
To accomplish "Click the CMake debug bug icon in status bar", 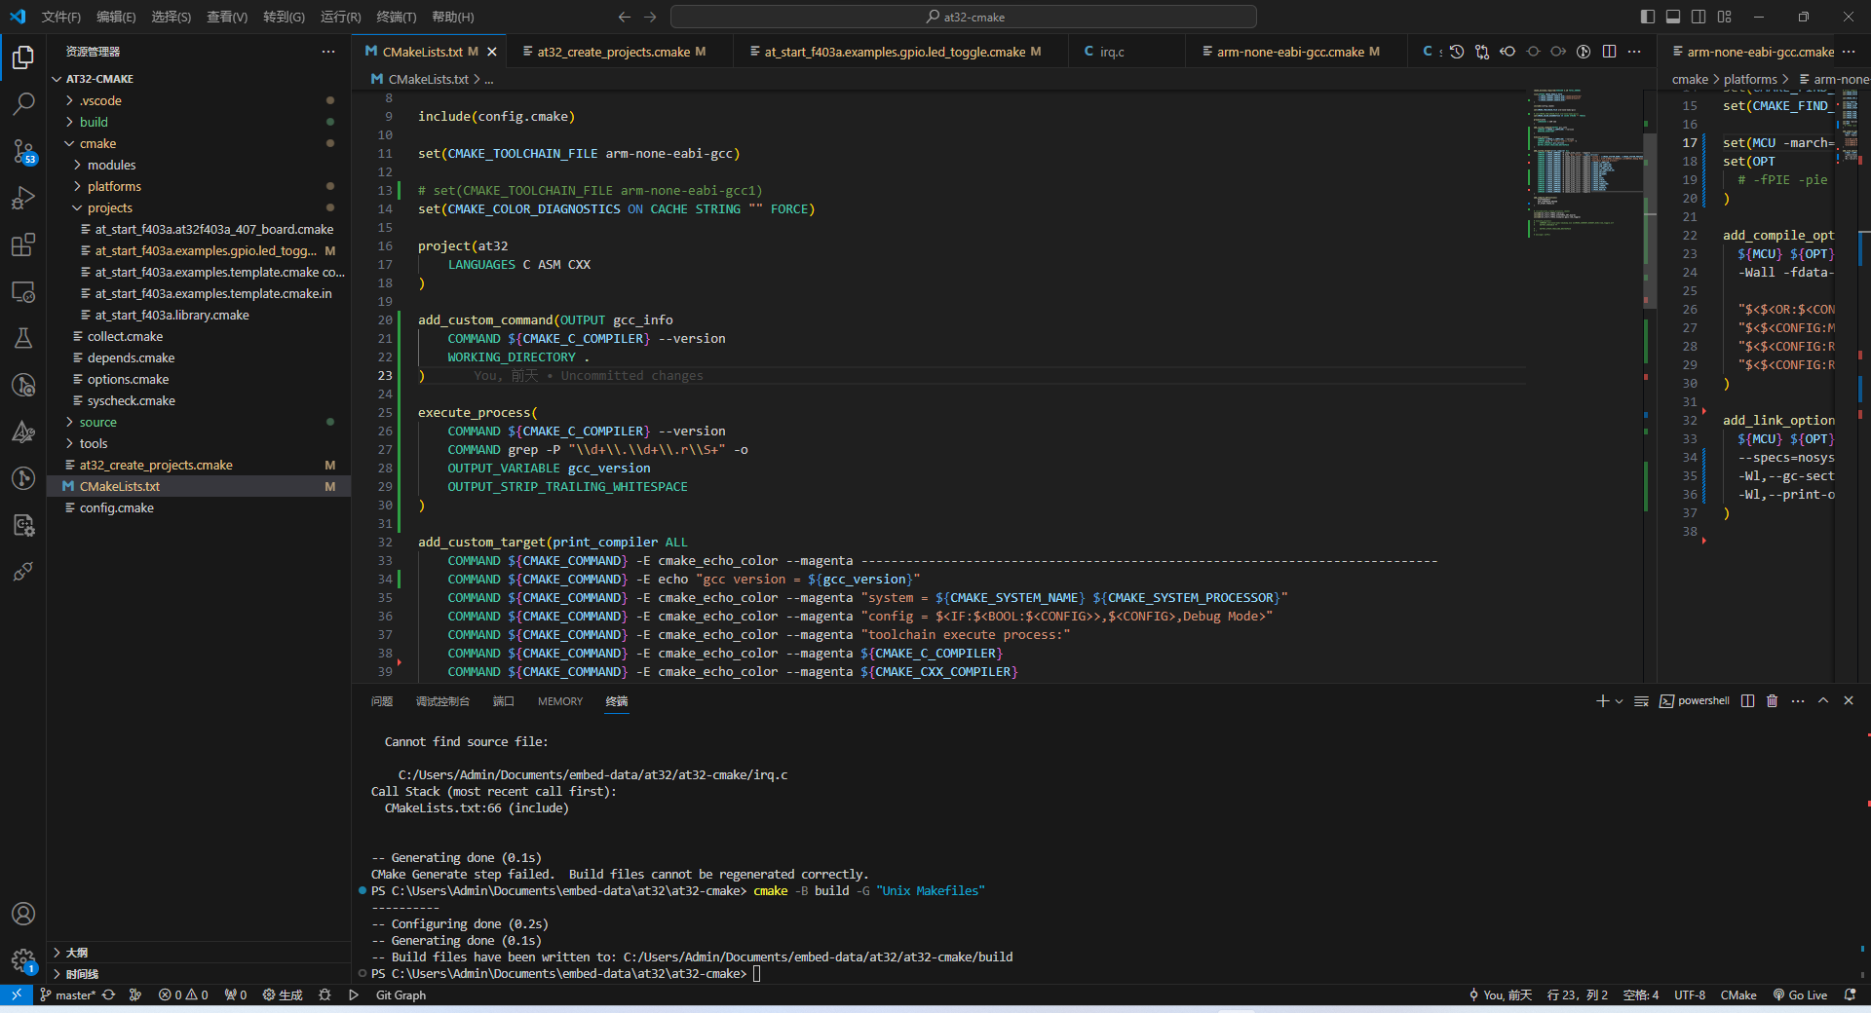I will click(325, 995).
